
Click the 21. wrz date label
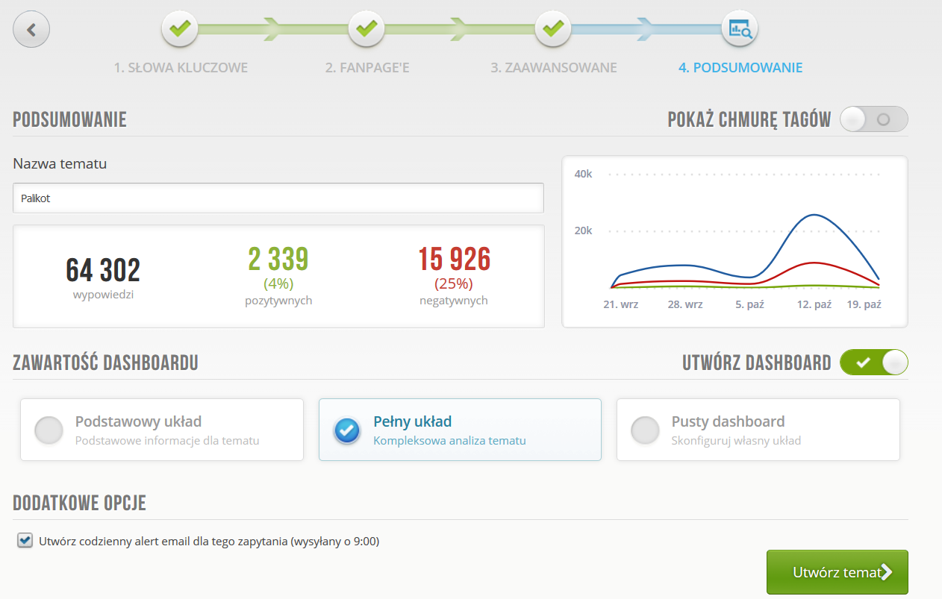pos(620,305)
